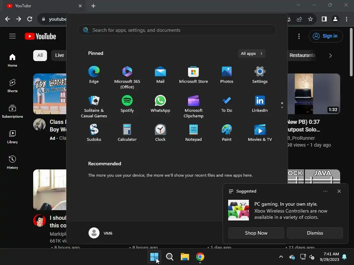354x265 pixels.
Task: Focus the Start menu search field
Action: [x=177, y=30]
